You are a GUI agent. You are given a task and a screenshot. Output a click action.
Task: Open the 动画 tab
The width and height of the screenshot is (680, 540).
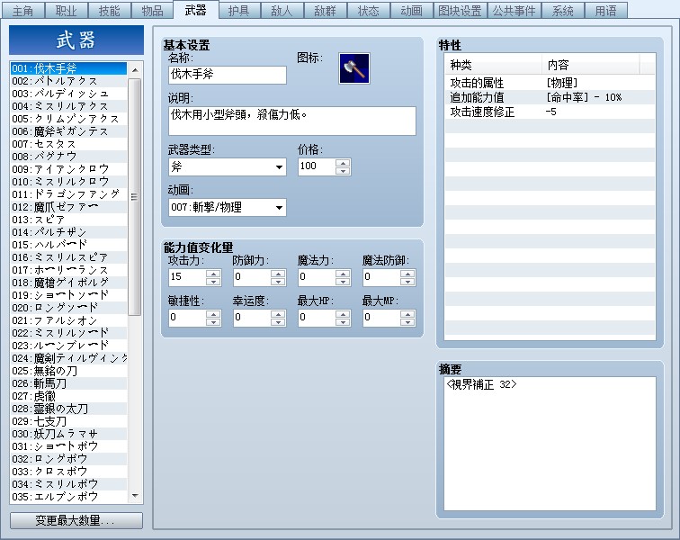pyautogui.click(x=412, y=11)
